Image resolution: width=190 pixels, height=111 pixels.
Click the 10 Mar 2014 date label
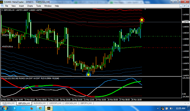[x=6, y=100]
